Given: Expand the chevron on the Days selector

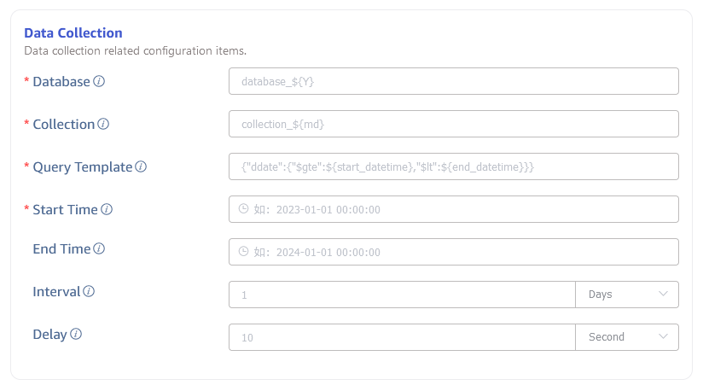Looking at the screenshot, I should (664, 295).
